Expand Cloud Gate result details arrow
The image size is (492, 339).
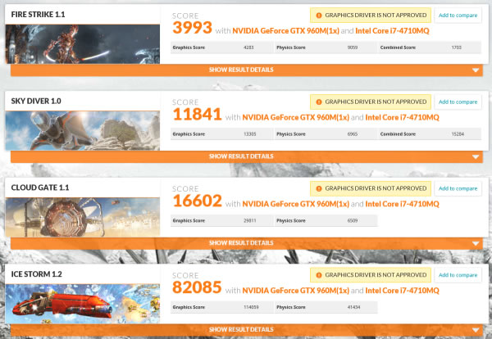click(x=476, y=243)
